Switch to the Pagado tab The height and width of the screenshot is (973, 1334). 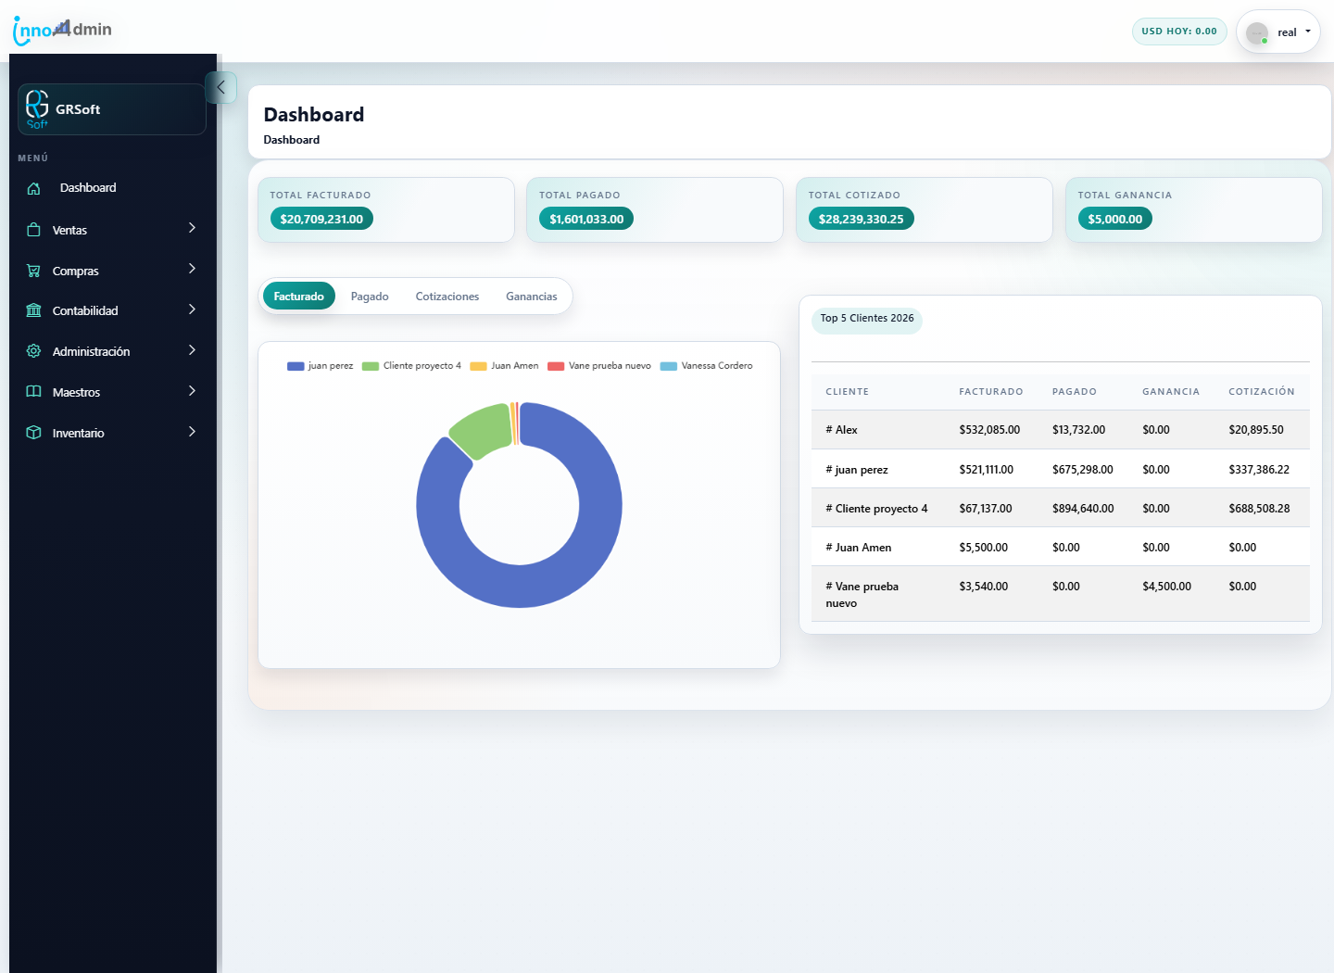point(370,297)
